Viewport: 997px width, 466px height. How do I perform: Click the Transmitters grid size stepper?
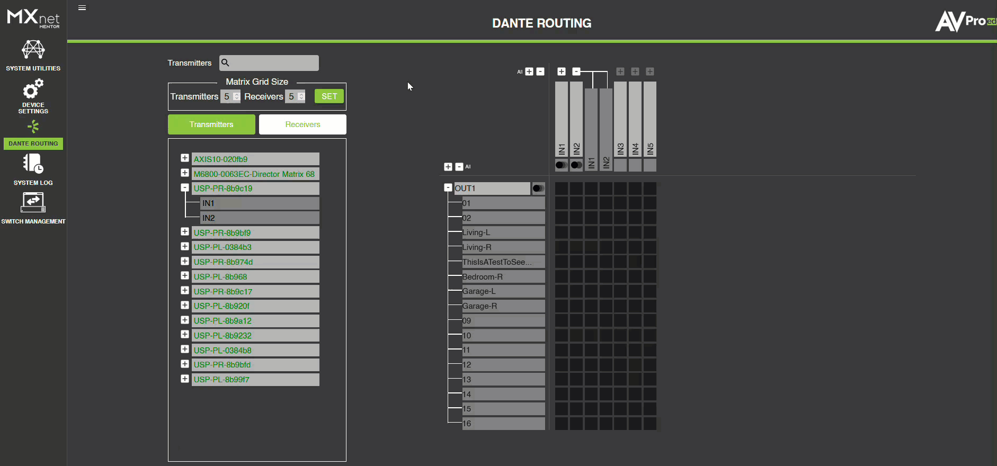tap(236, 96)
